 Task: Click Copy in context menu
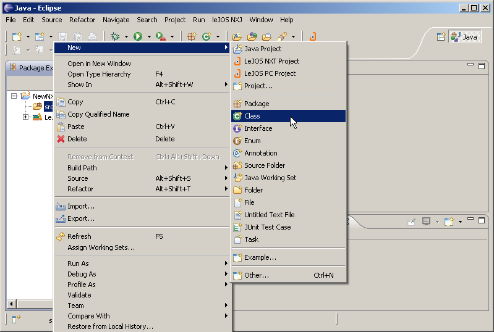click(x=142, y=102)
